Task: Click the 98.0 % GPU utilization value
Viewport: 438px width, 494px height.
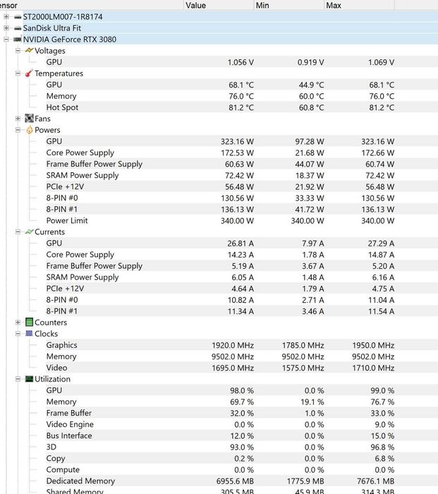Action: pyautogui.click(x=242, y=390)
